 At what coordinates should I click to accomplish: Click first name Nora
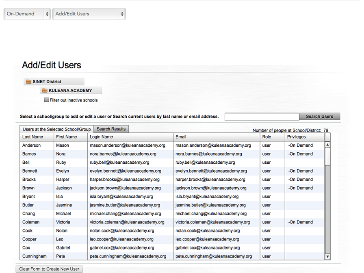point(61,154)
